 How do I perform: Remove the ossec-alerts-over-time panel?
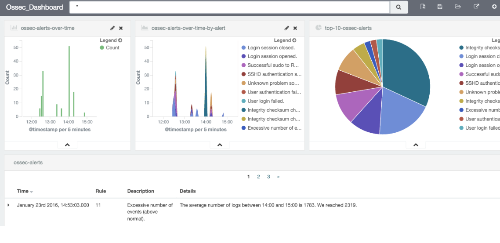[121, 28]
